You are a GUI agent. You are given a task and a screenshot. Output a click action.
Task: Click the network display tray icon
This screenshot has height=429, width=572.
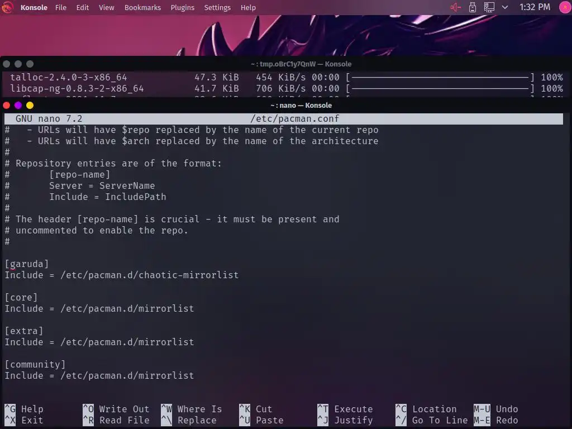coord(489,7)
